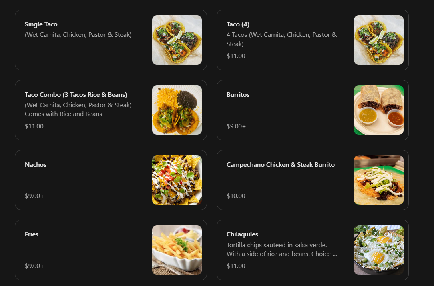Select the Fries photo
This screenshot has height=286, width=434.
[177, 250]
